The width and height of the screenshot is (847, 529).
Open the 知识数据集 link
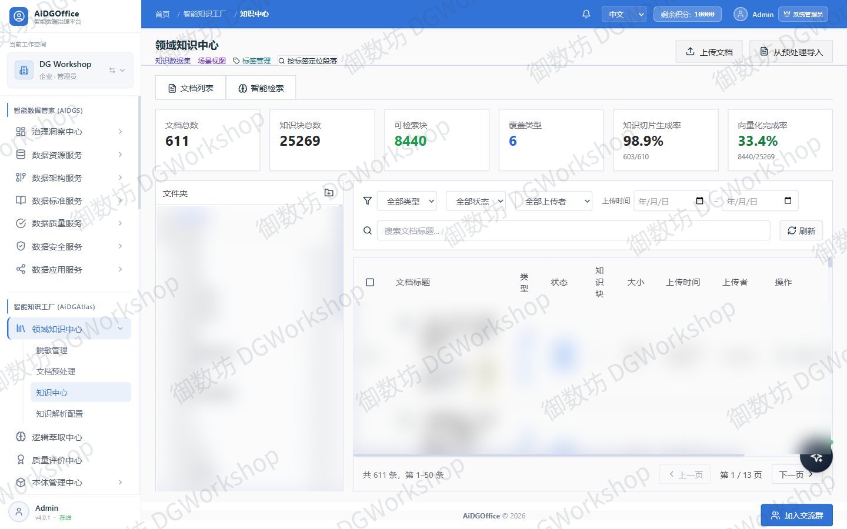[173, 61]
